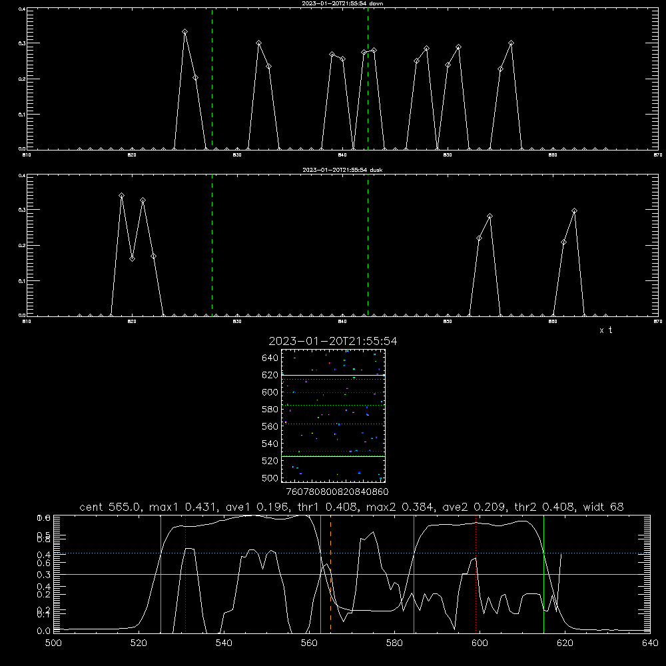Click the green vertical line near 585 in the bottom plot
The image size is (666, 666).
coord(414,574)
